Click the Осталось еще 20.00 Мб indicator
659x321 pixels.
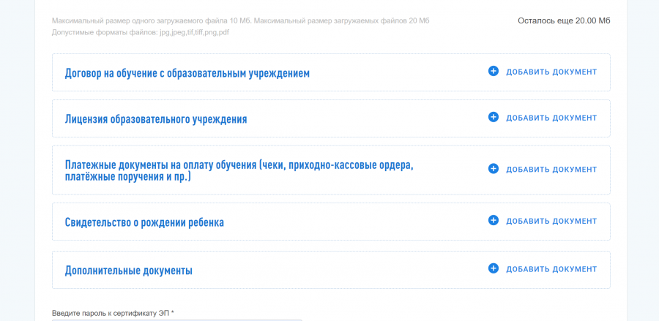pos(563,20)
